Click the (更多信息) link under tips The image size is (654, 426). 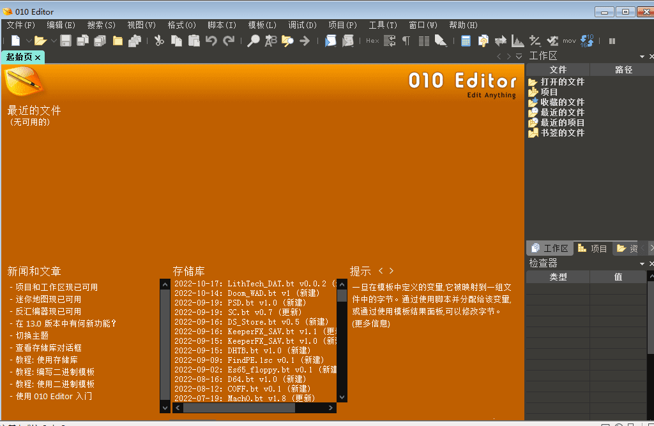[371, 323]
